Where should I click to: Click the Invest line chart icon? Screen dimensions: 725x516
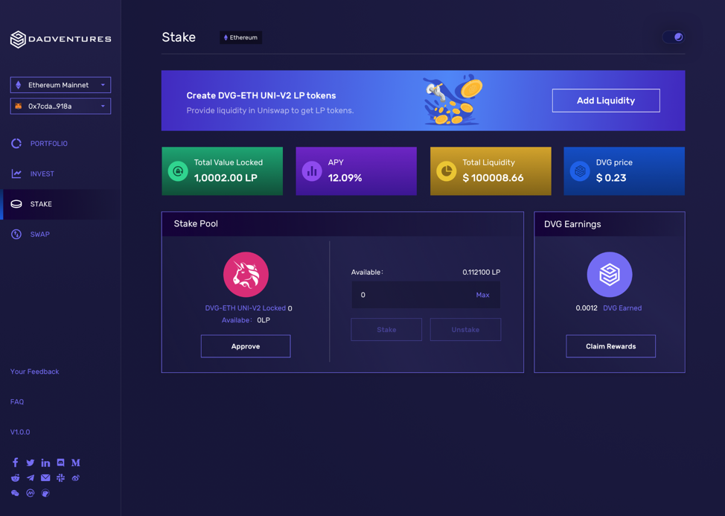tap(16, 173)
